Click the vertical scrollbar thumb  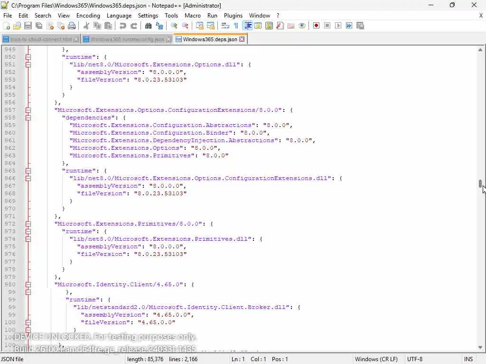pyautogui.click(x=480, y=183)
